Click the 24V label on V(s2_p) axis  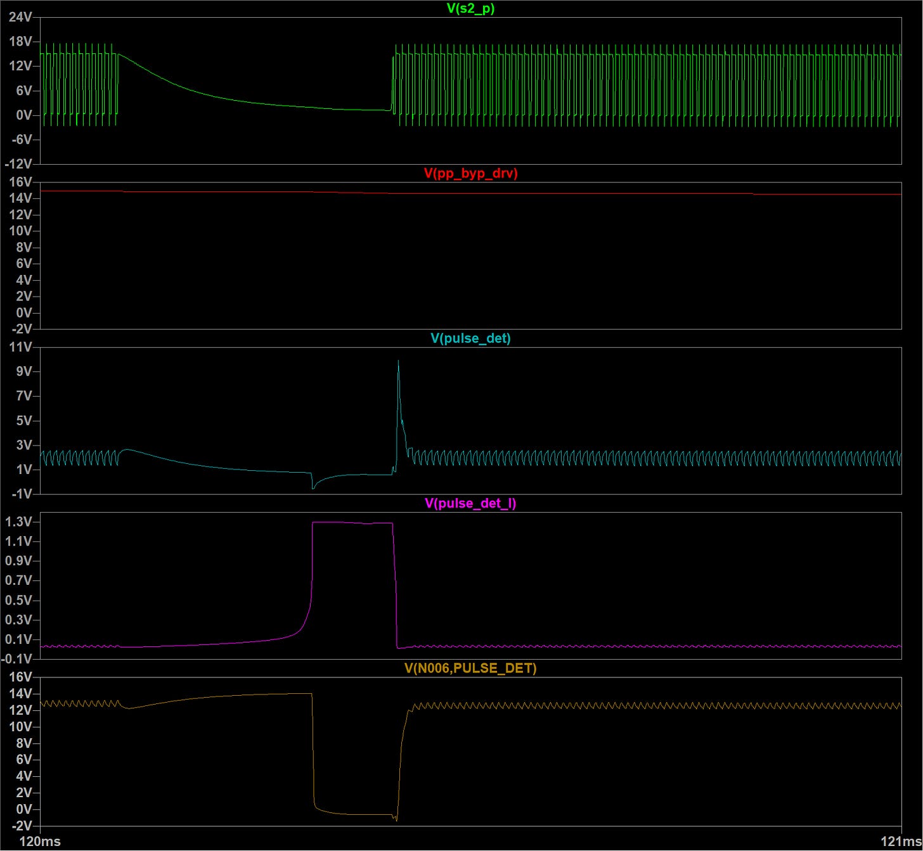20,17
